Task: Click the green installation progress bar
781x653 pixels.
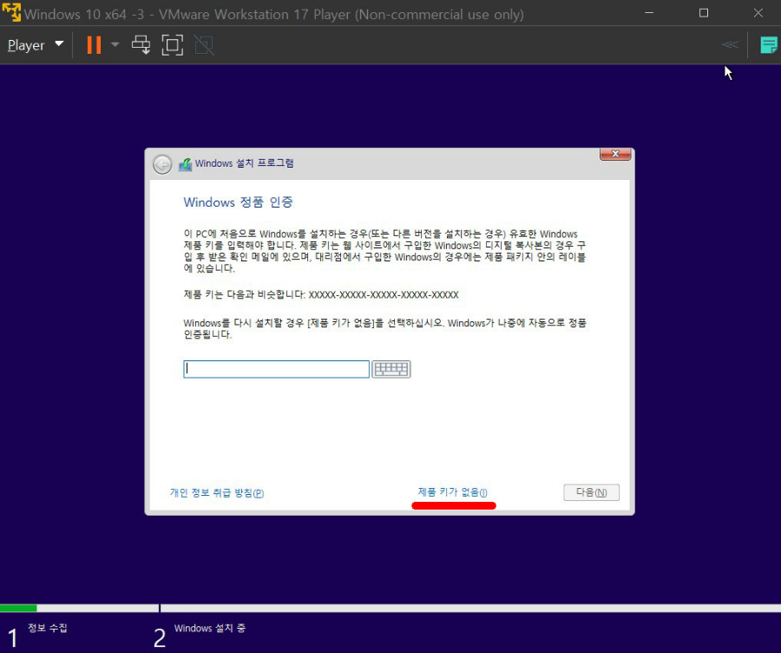Action: (18, 608)
